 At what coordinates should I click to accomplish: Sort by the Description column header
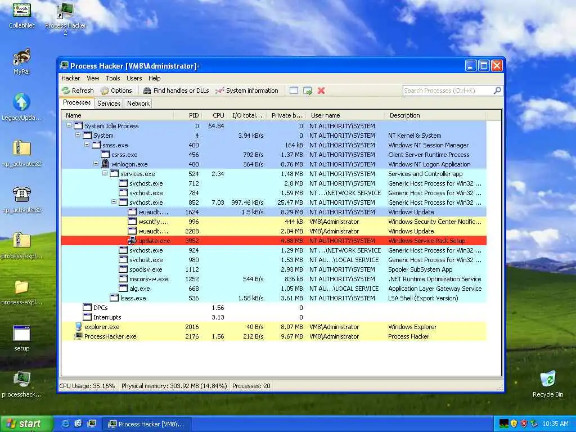coord(435,115)
